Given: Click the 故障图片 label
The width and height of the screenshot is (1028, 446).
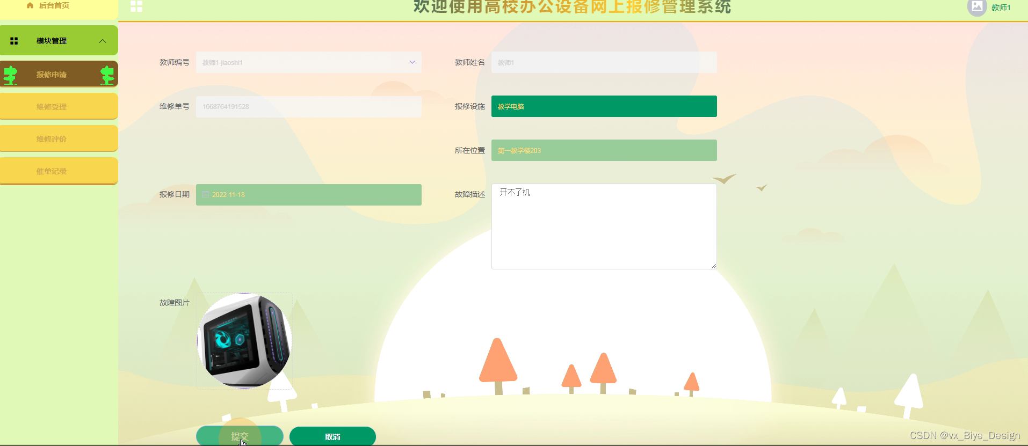Looking at the screenshot, I should (175, 303).
